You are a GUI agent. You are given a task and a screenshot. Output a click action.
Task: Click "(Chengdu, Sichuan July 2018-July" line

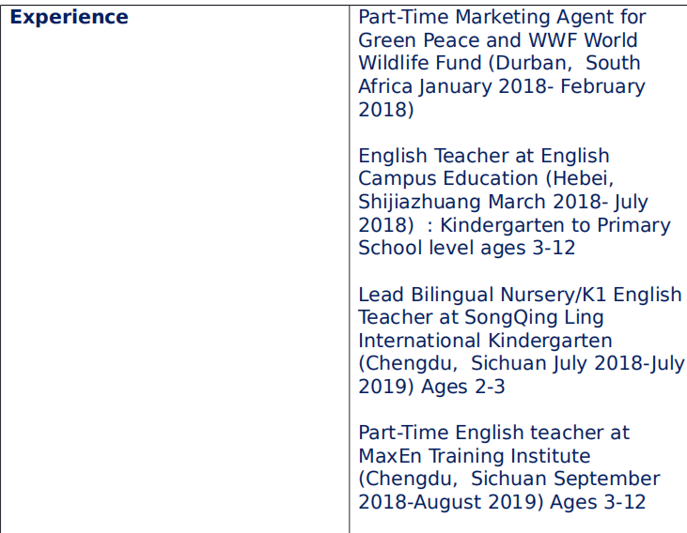pyautogui.click(x=522, y=363)
